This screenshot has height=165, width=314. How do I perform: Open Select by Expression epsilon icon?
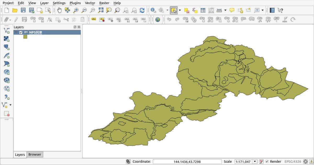click(x=195, y=10)
